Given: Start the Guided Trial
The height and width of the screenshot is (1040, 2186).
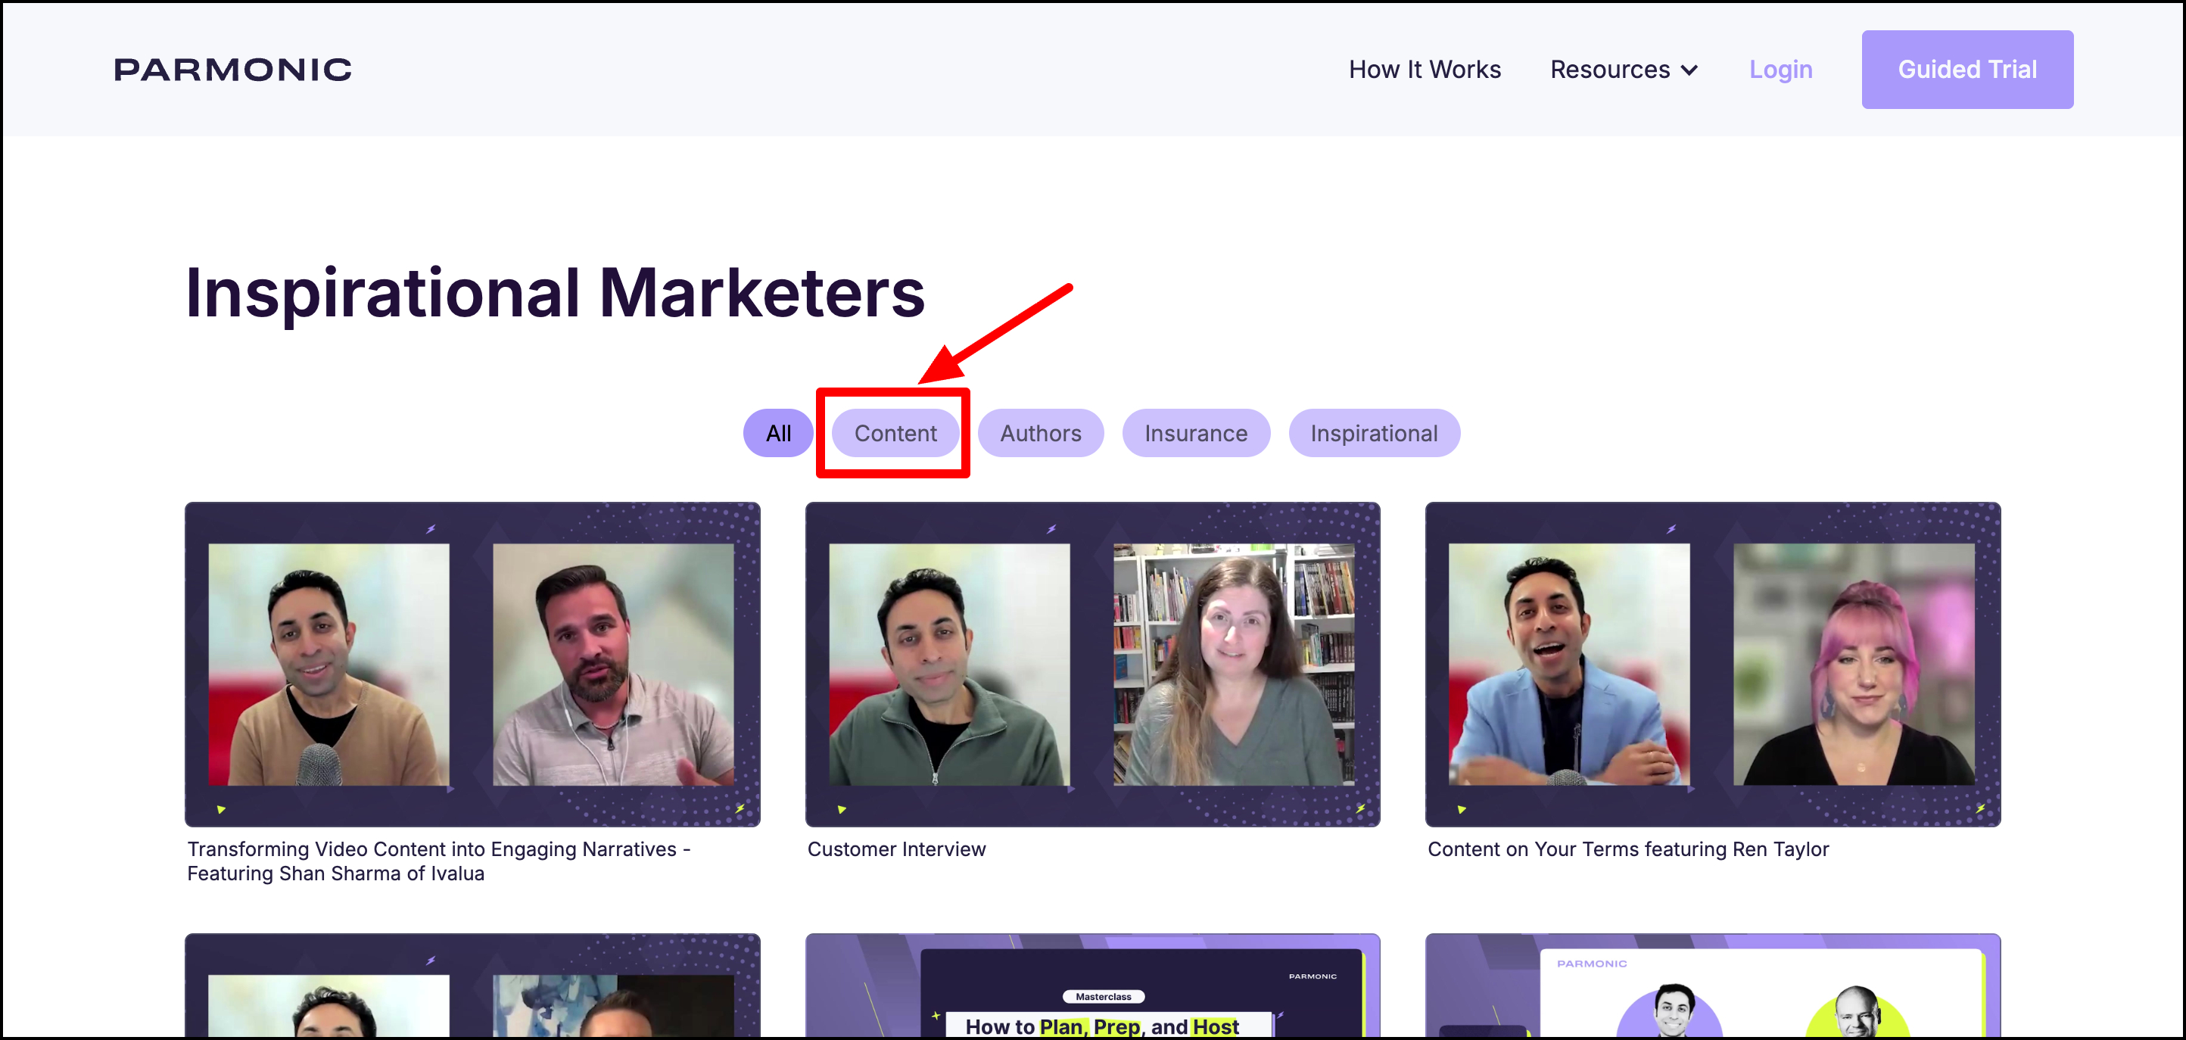Looking at the screenshot, I should coord(1966,70).
